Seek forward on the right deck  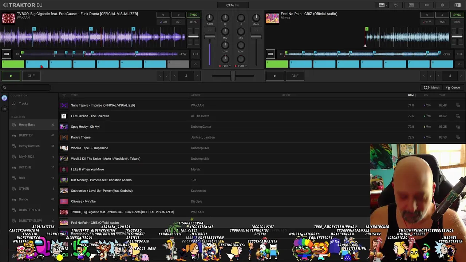tap(442, 15)
